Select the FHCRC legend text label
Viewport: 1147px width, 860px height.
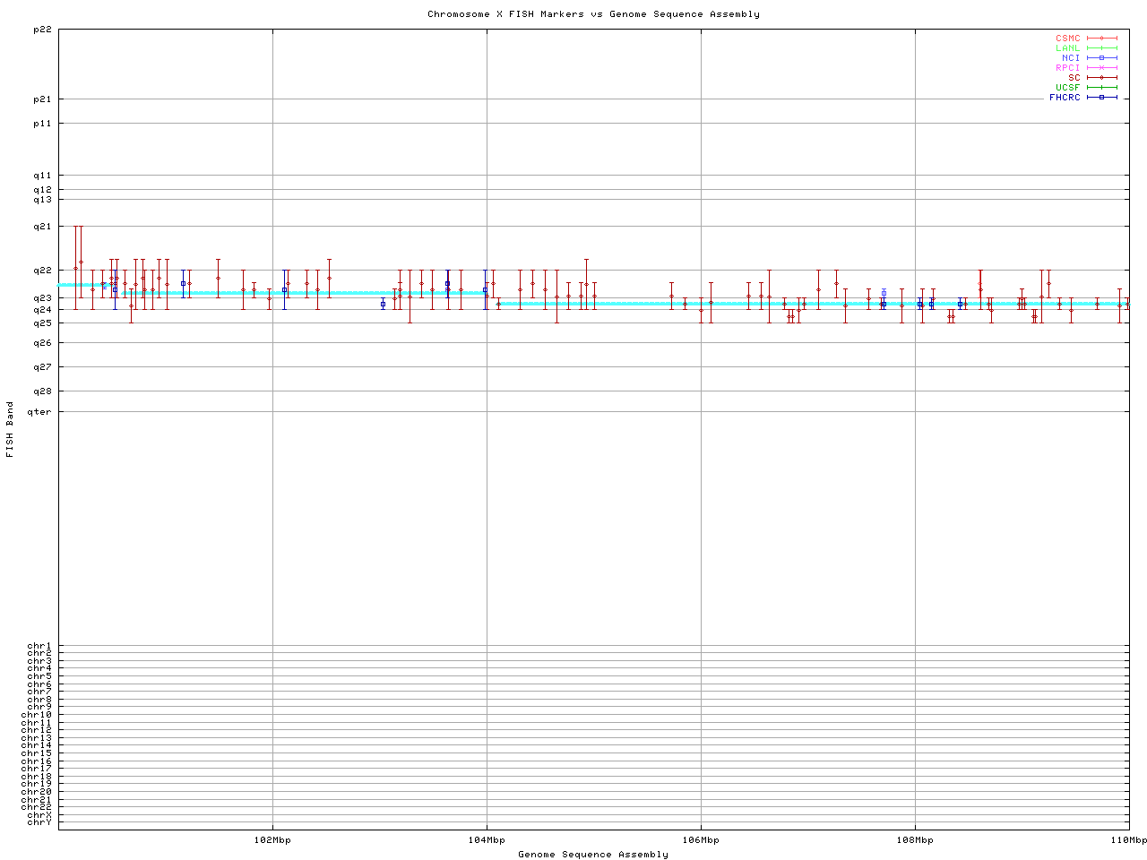pos(1065,98)
